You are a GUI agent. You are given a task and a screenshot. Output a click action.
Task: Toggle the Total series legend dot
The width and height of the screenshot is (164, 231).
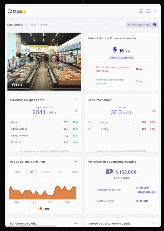point(41,209)
